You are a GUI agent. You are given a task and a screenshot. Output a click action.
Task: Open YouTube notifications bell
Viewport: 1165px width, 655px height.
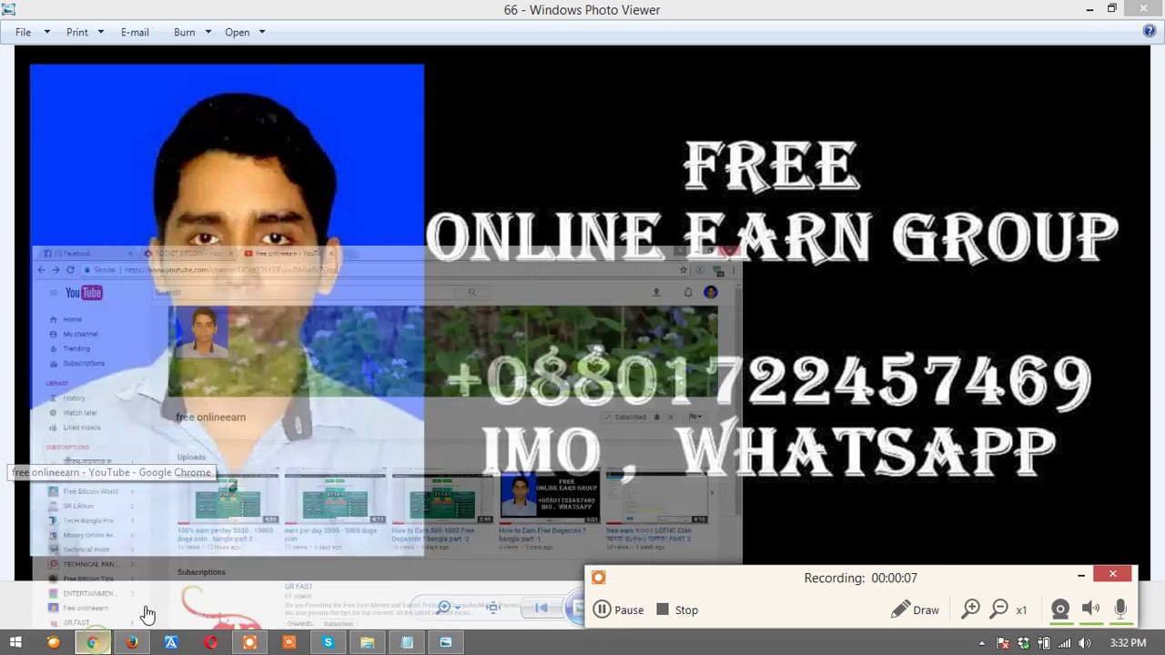point(688,292)
